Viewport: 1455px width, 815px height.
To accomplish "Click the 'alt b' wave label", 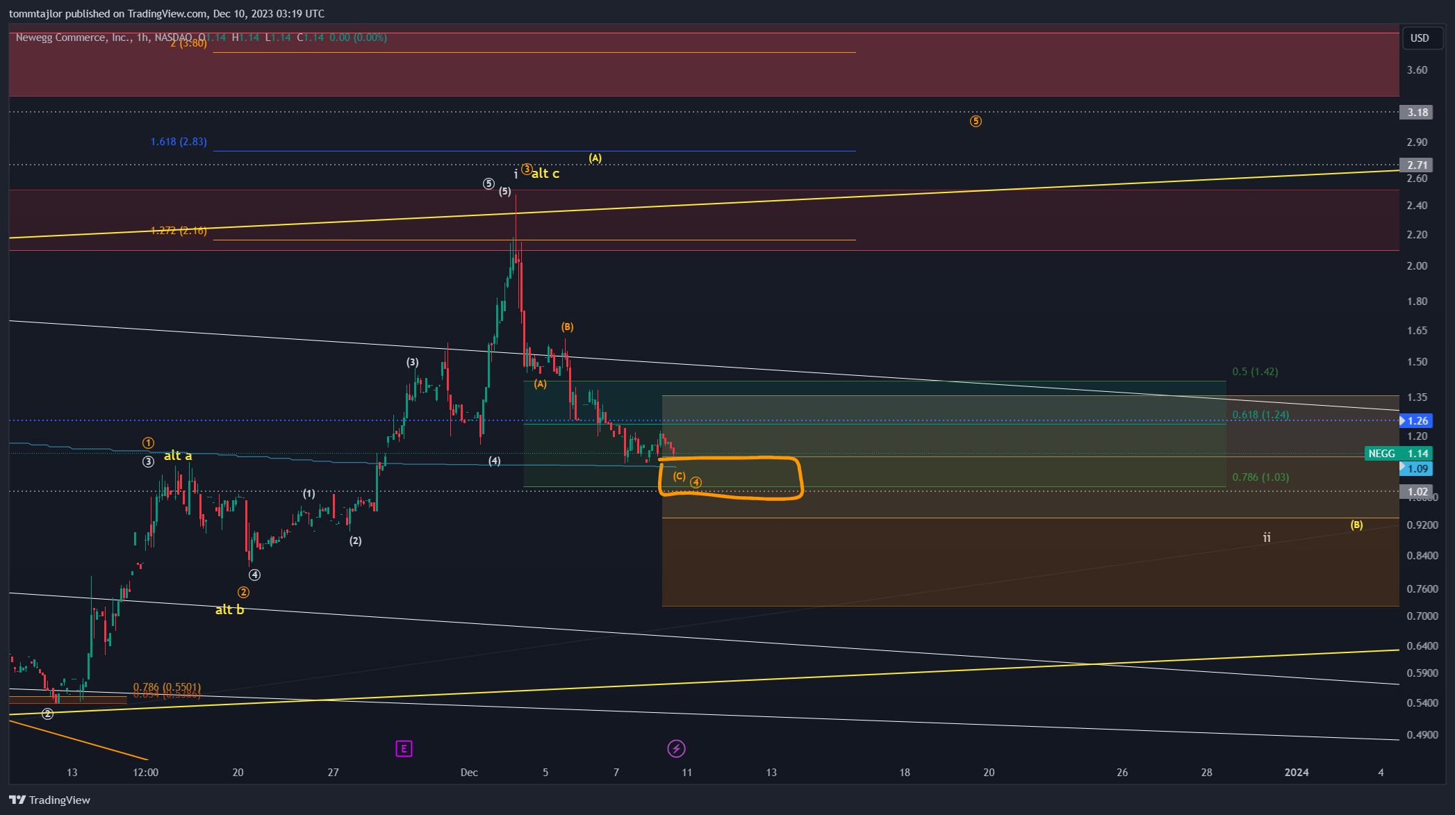I will click(229, 609).
